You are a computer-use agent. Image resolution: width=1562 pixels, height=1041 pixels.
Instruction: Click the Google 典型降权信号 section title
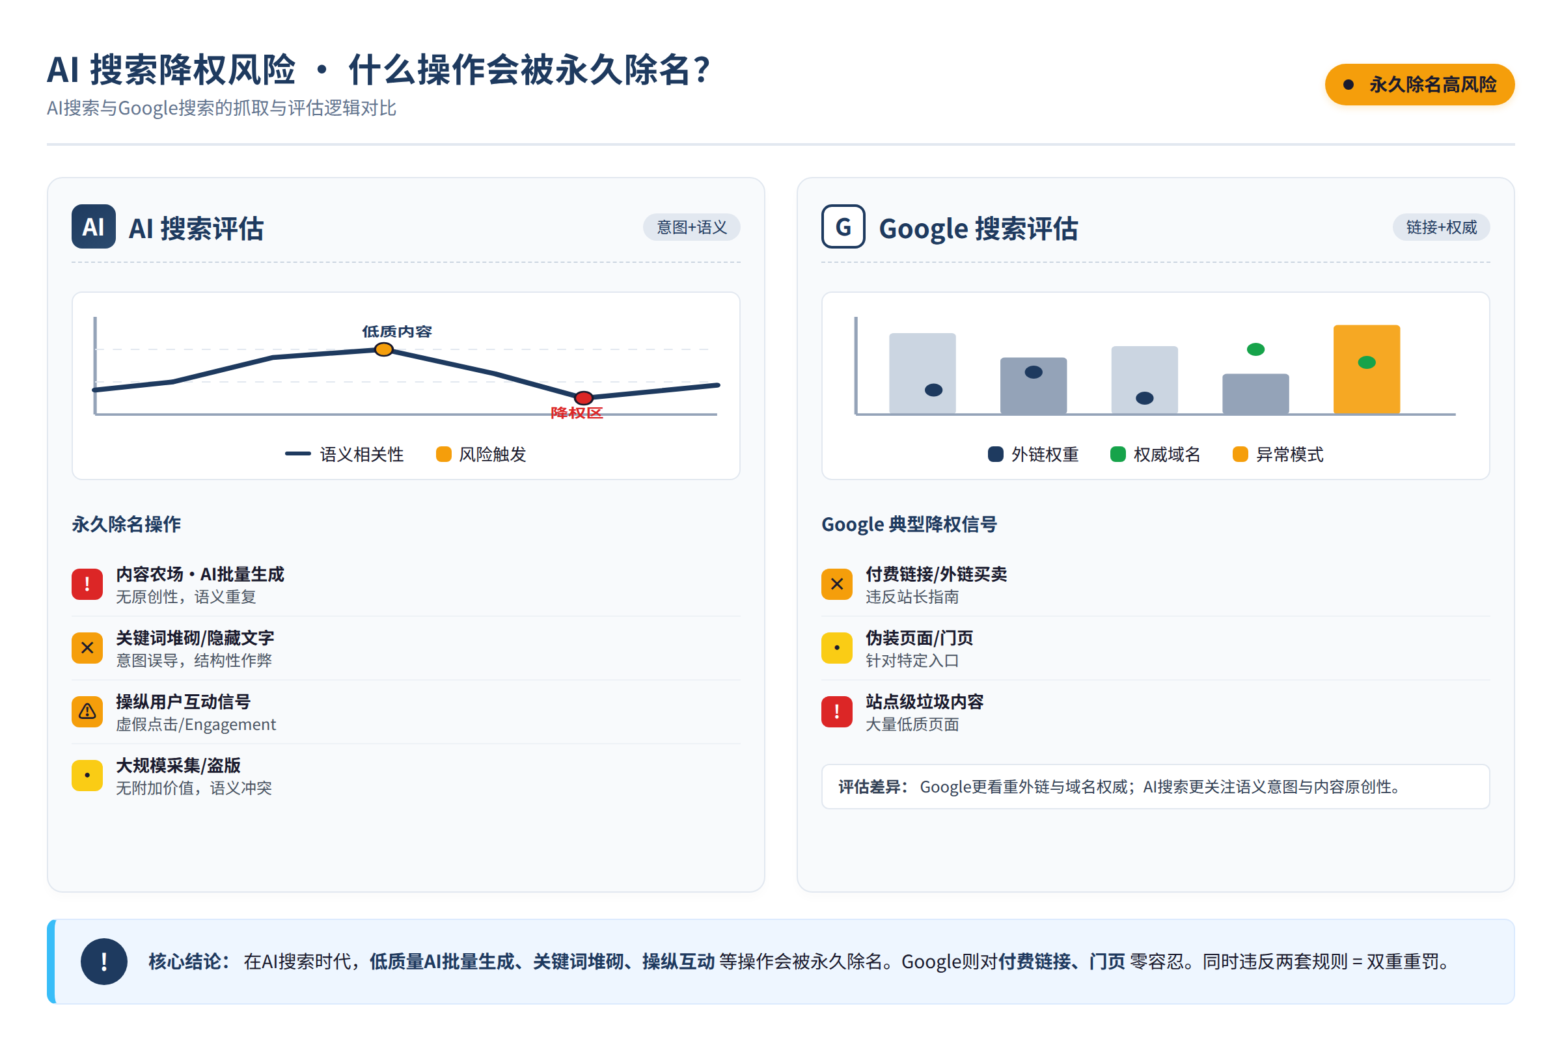point(909,524)
